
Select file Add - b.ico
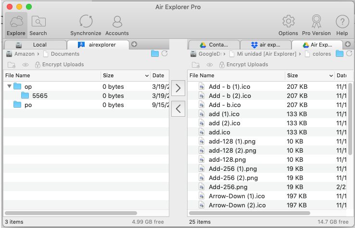pos(267,105)
